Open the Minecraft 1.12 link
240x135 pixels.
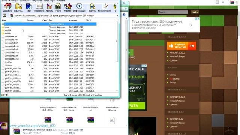point(176,119)
